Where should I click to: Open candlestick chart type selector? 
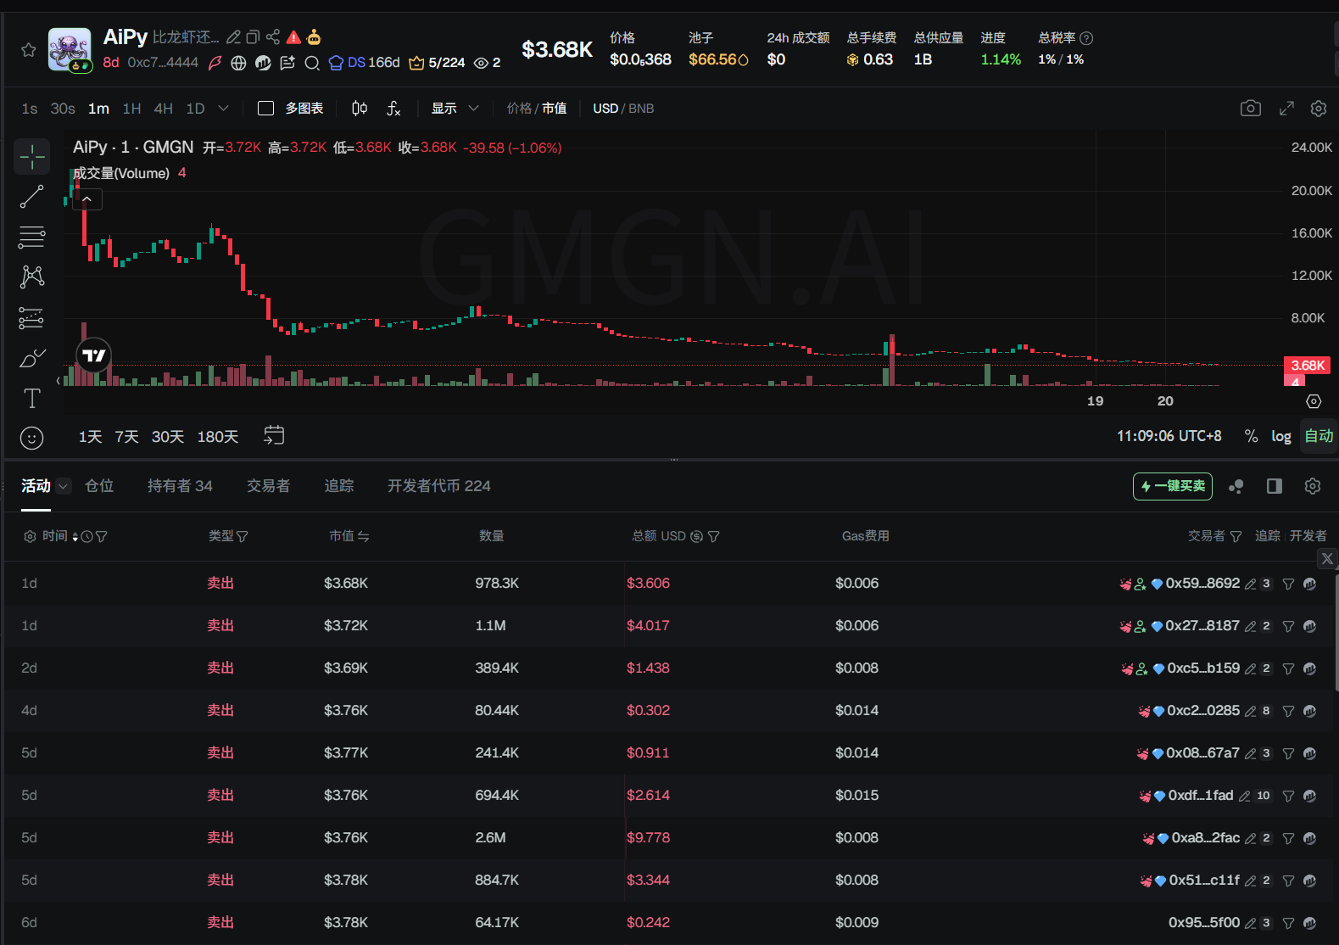360,109
